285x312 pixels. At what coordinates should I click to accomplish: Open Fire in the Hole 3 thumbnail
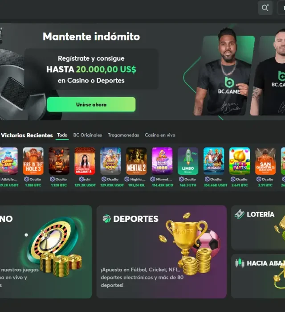[33, 161]
